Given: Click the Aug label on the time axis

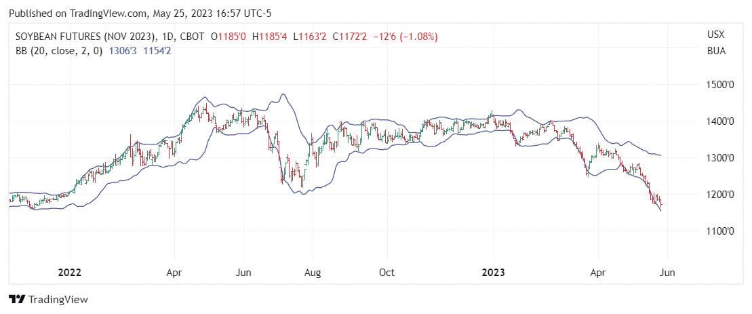Looking at the screenshot, I should tap(313, 273).
